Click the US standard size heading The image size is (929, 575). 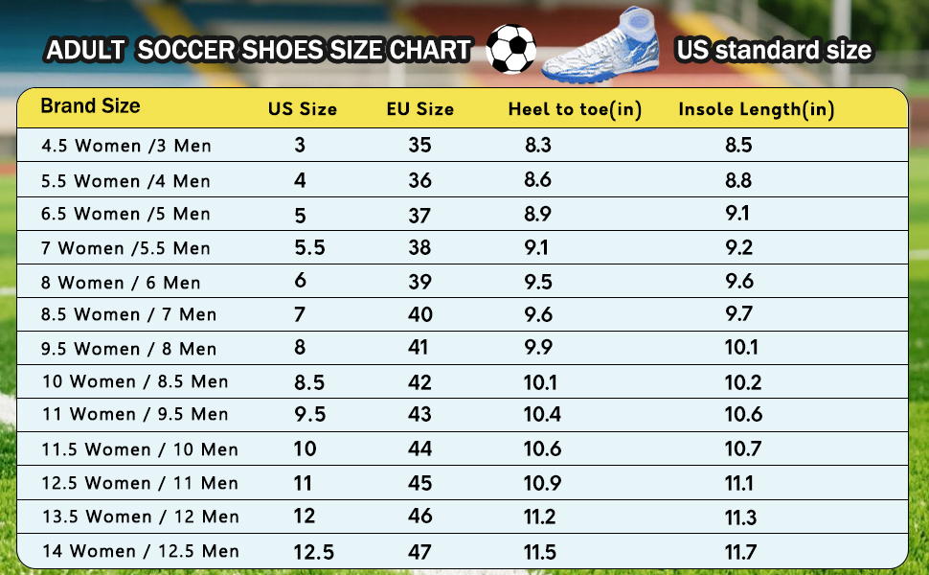click(775, 50)
